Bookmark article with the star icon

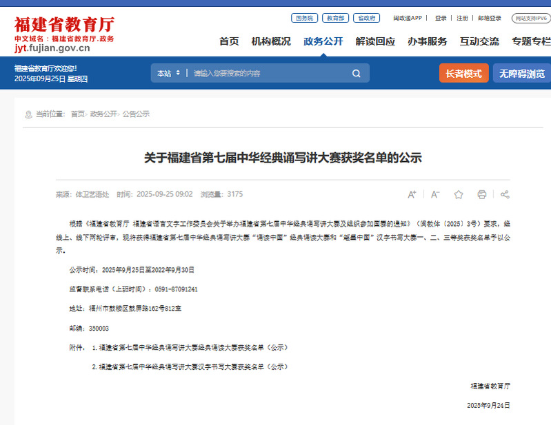[x=459, y=194]
